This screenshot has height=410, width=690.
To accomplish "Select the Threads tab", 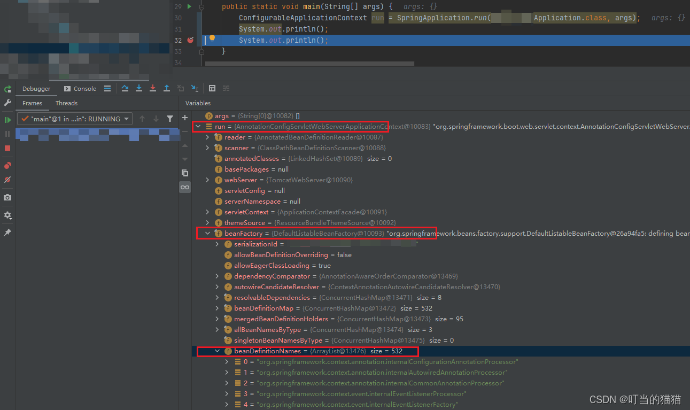I will coord(66,103).
